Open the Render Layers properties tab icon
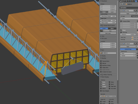 click(x=126, y=1)
